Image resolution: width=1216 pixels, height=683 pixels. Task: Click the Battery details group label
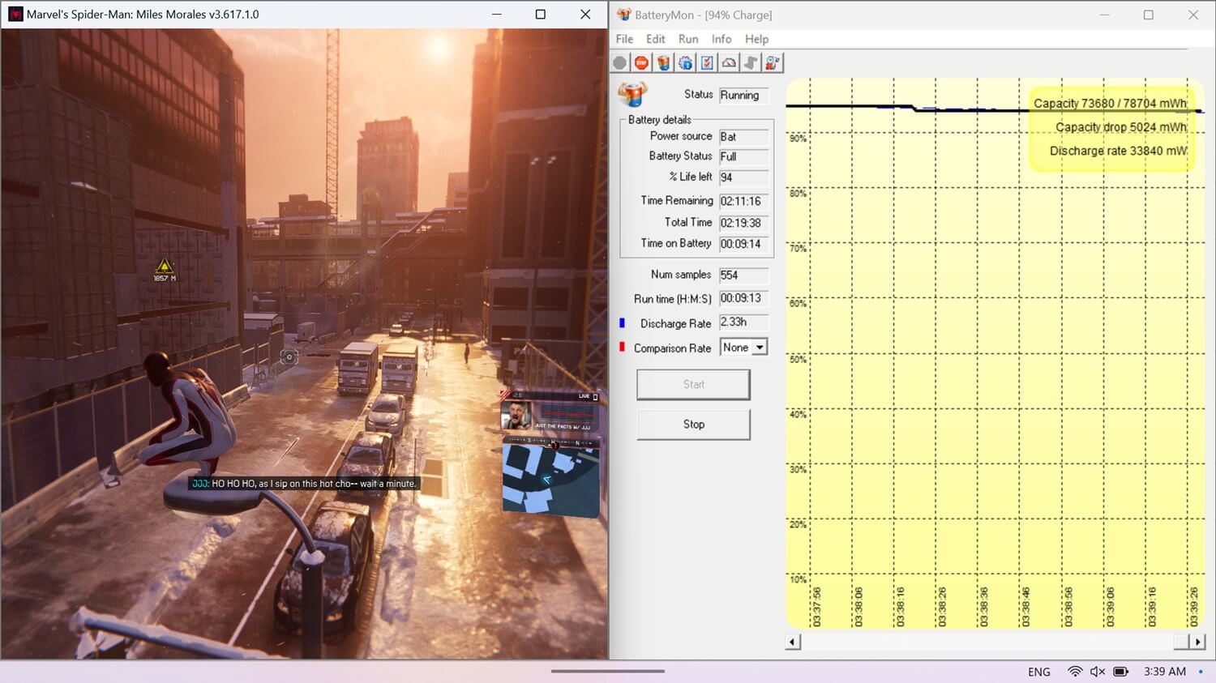pos(659,119)
